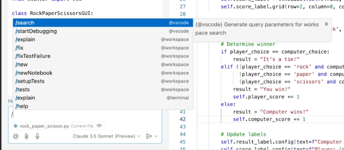344x150 pixels.
Task: Start voice chat with microphone icon
Action: [37, 136]
